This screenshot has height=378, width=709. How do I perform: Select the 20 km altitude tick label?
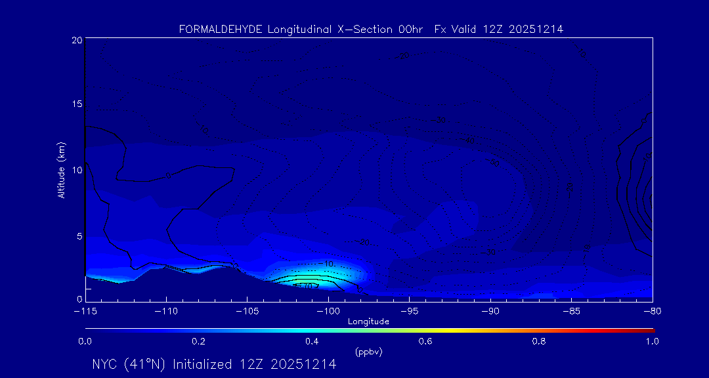coord(76,40)
